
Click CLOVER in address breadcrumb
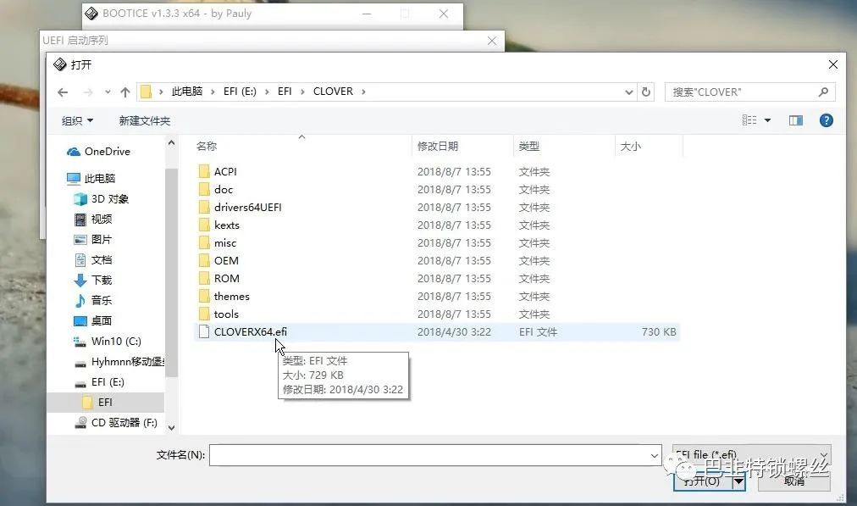(333, 92)
